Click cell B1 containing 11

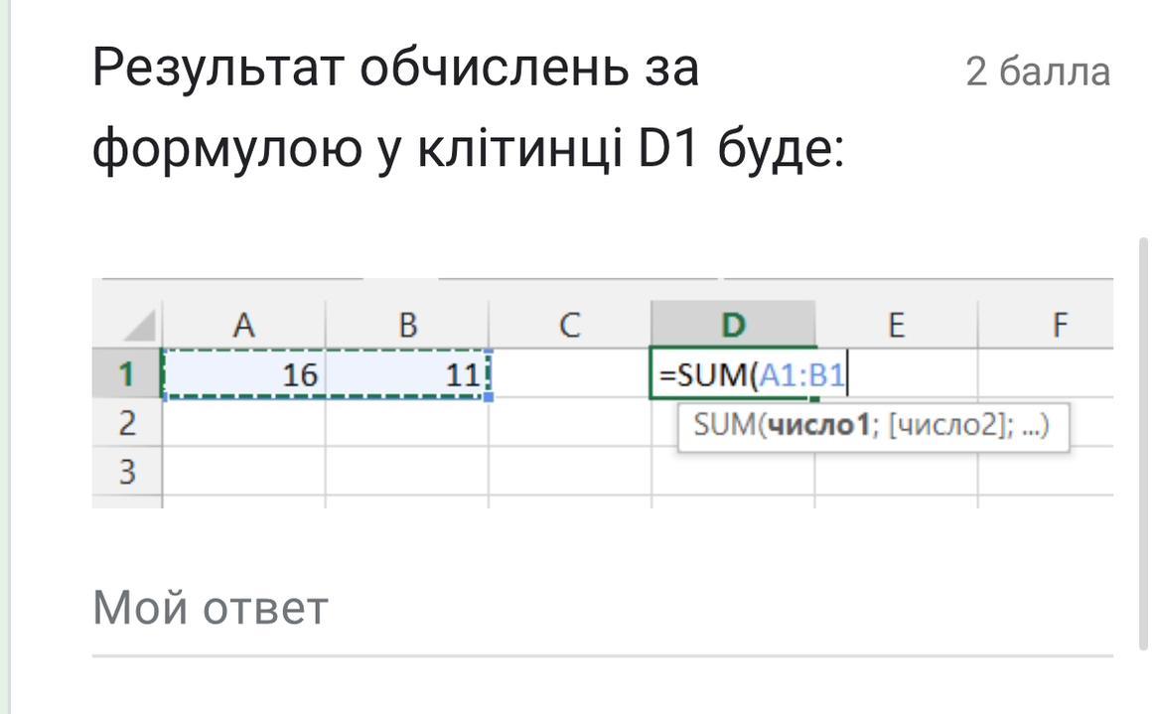tap(407, 374)
